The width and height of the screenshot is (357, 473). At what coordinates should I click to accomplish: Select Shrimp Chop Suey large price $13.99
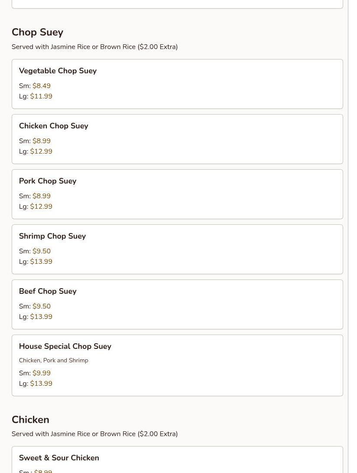pos(41,262)
